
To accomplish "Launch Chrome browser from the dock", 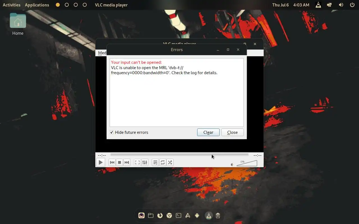I will [169, 215].
